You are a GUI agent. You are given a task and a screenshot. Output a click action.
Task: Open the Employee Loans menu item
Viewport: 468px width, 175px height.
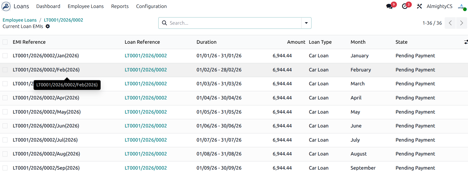[85, 6]
